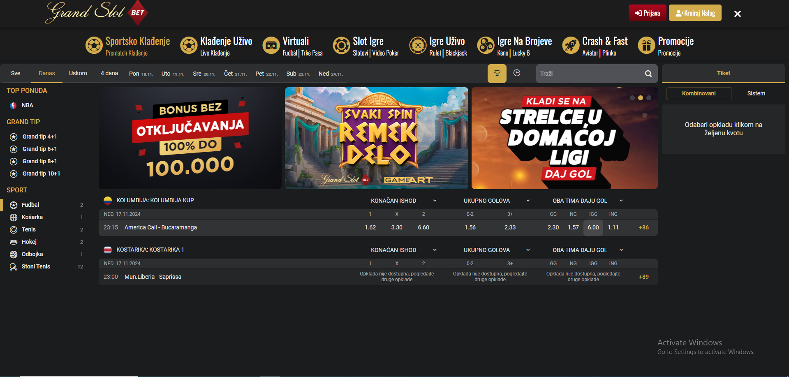Show +86 more bets for America Cali
This screenshot has height=377, width=789.
coord(644,227)
